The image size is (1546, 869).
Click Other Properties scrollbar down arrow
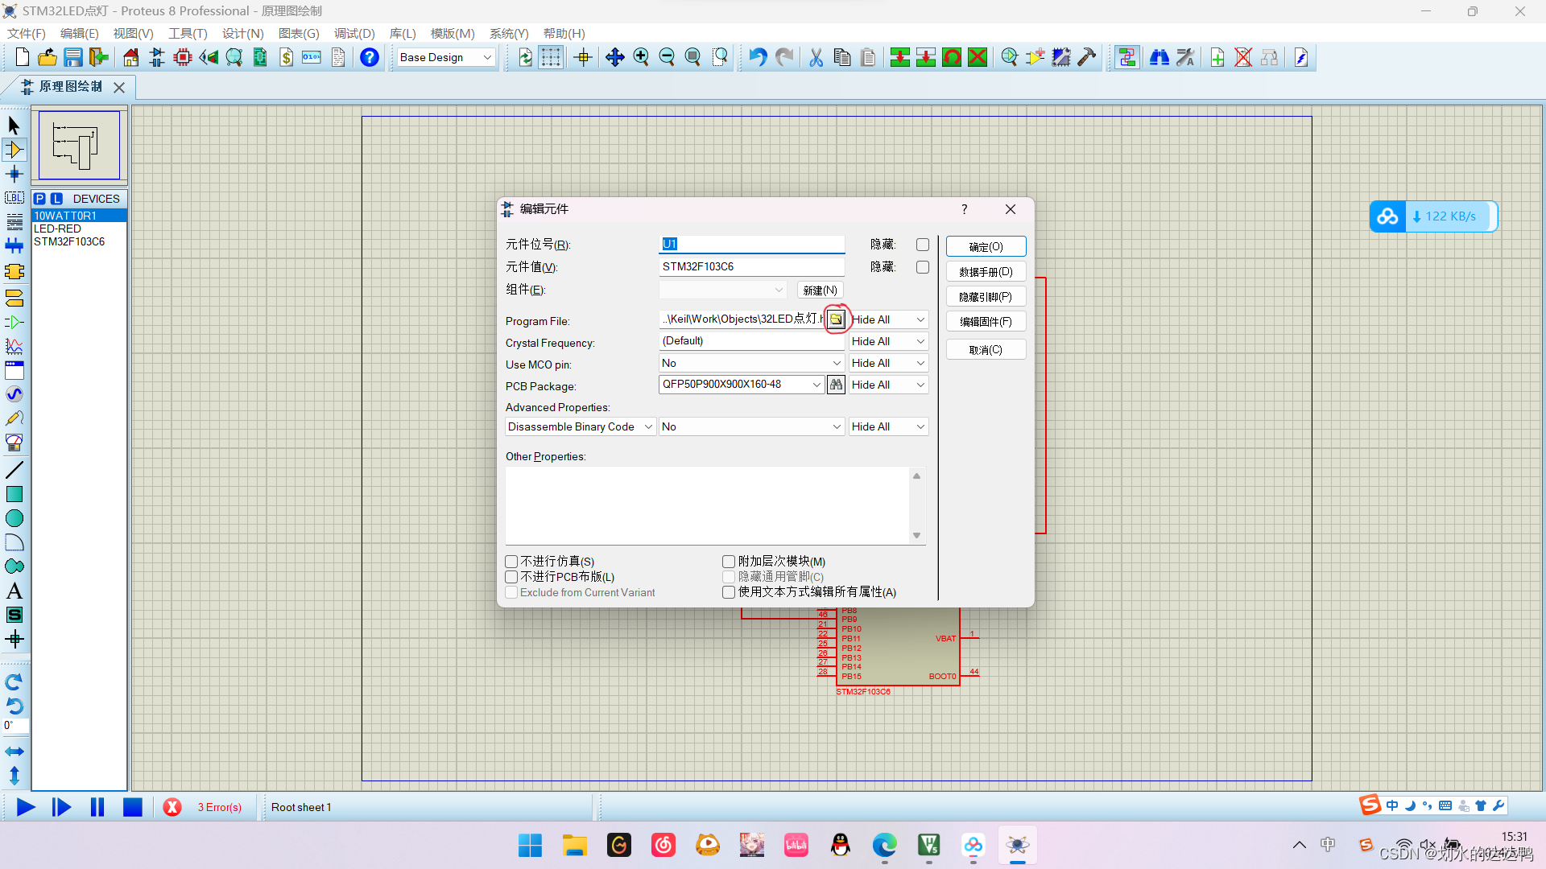tap(916, 536)
